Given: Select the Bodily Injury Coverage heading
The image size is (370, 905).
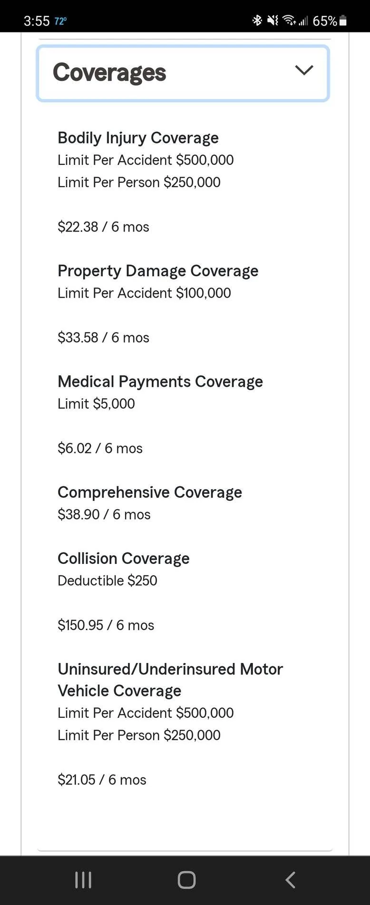Looking at the screenshot, I should (x=138, y=138).
